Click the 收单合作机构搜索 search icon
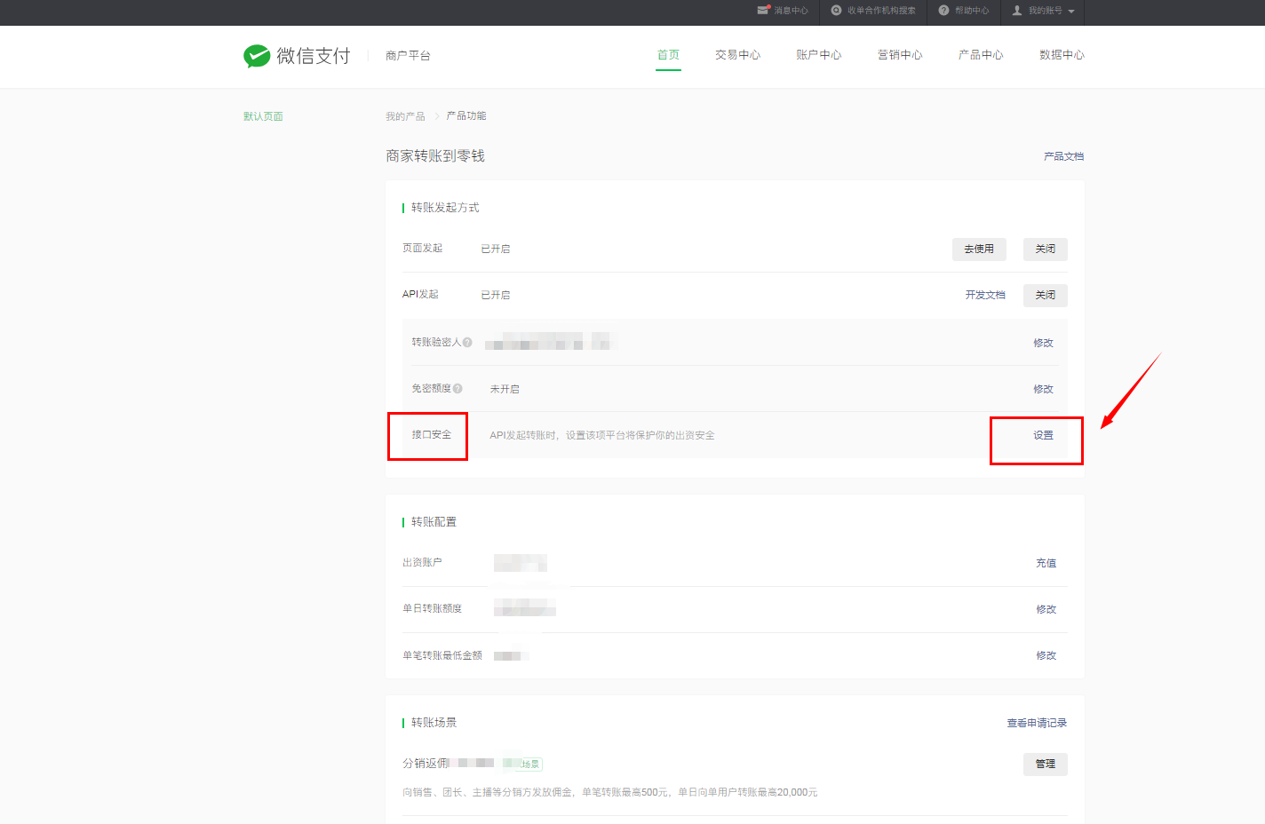The image size is (1265, 824). pos(836,11)
